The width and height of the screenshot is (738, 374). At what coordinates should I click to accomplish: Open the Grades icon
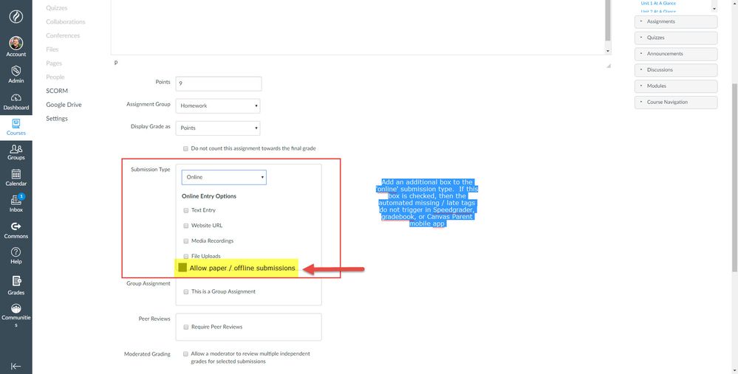[x=16, y=283]
